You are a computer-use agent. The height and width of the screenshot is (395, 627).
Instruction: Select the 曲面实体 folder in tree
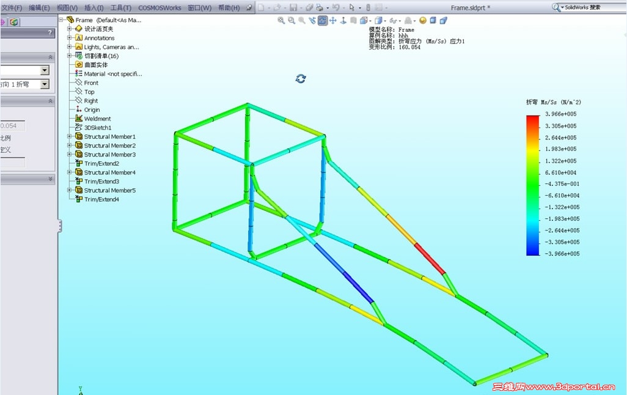91,64
